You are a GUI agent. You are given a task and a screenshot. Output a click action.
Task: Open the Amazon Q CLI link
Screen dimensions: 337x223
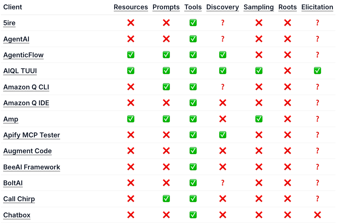[x=26, y=87]
